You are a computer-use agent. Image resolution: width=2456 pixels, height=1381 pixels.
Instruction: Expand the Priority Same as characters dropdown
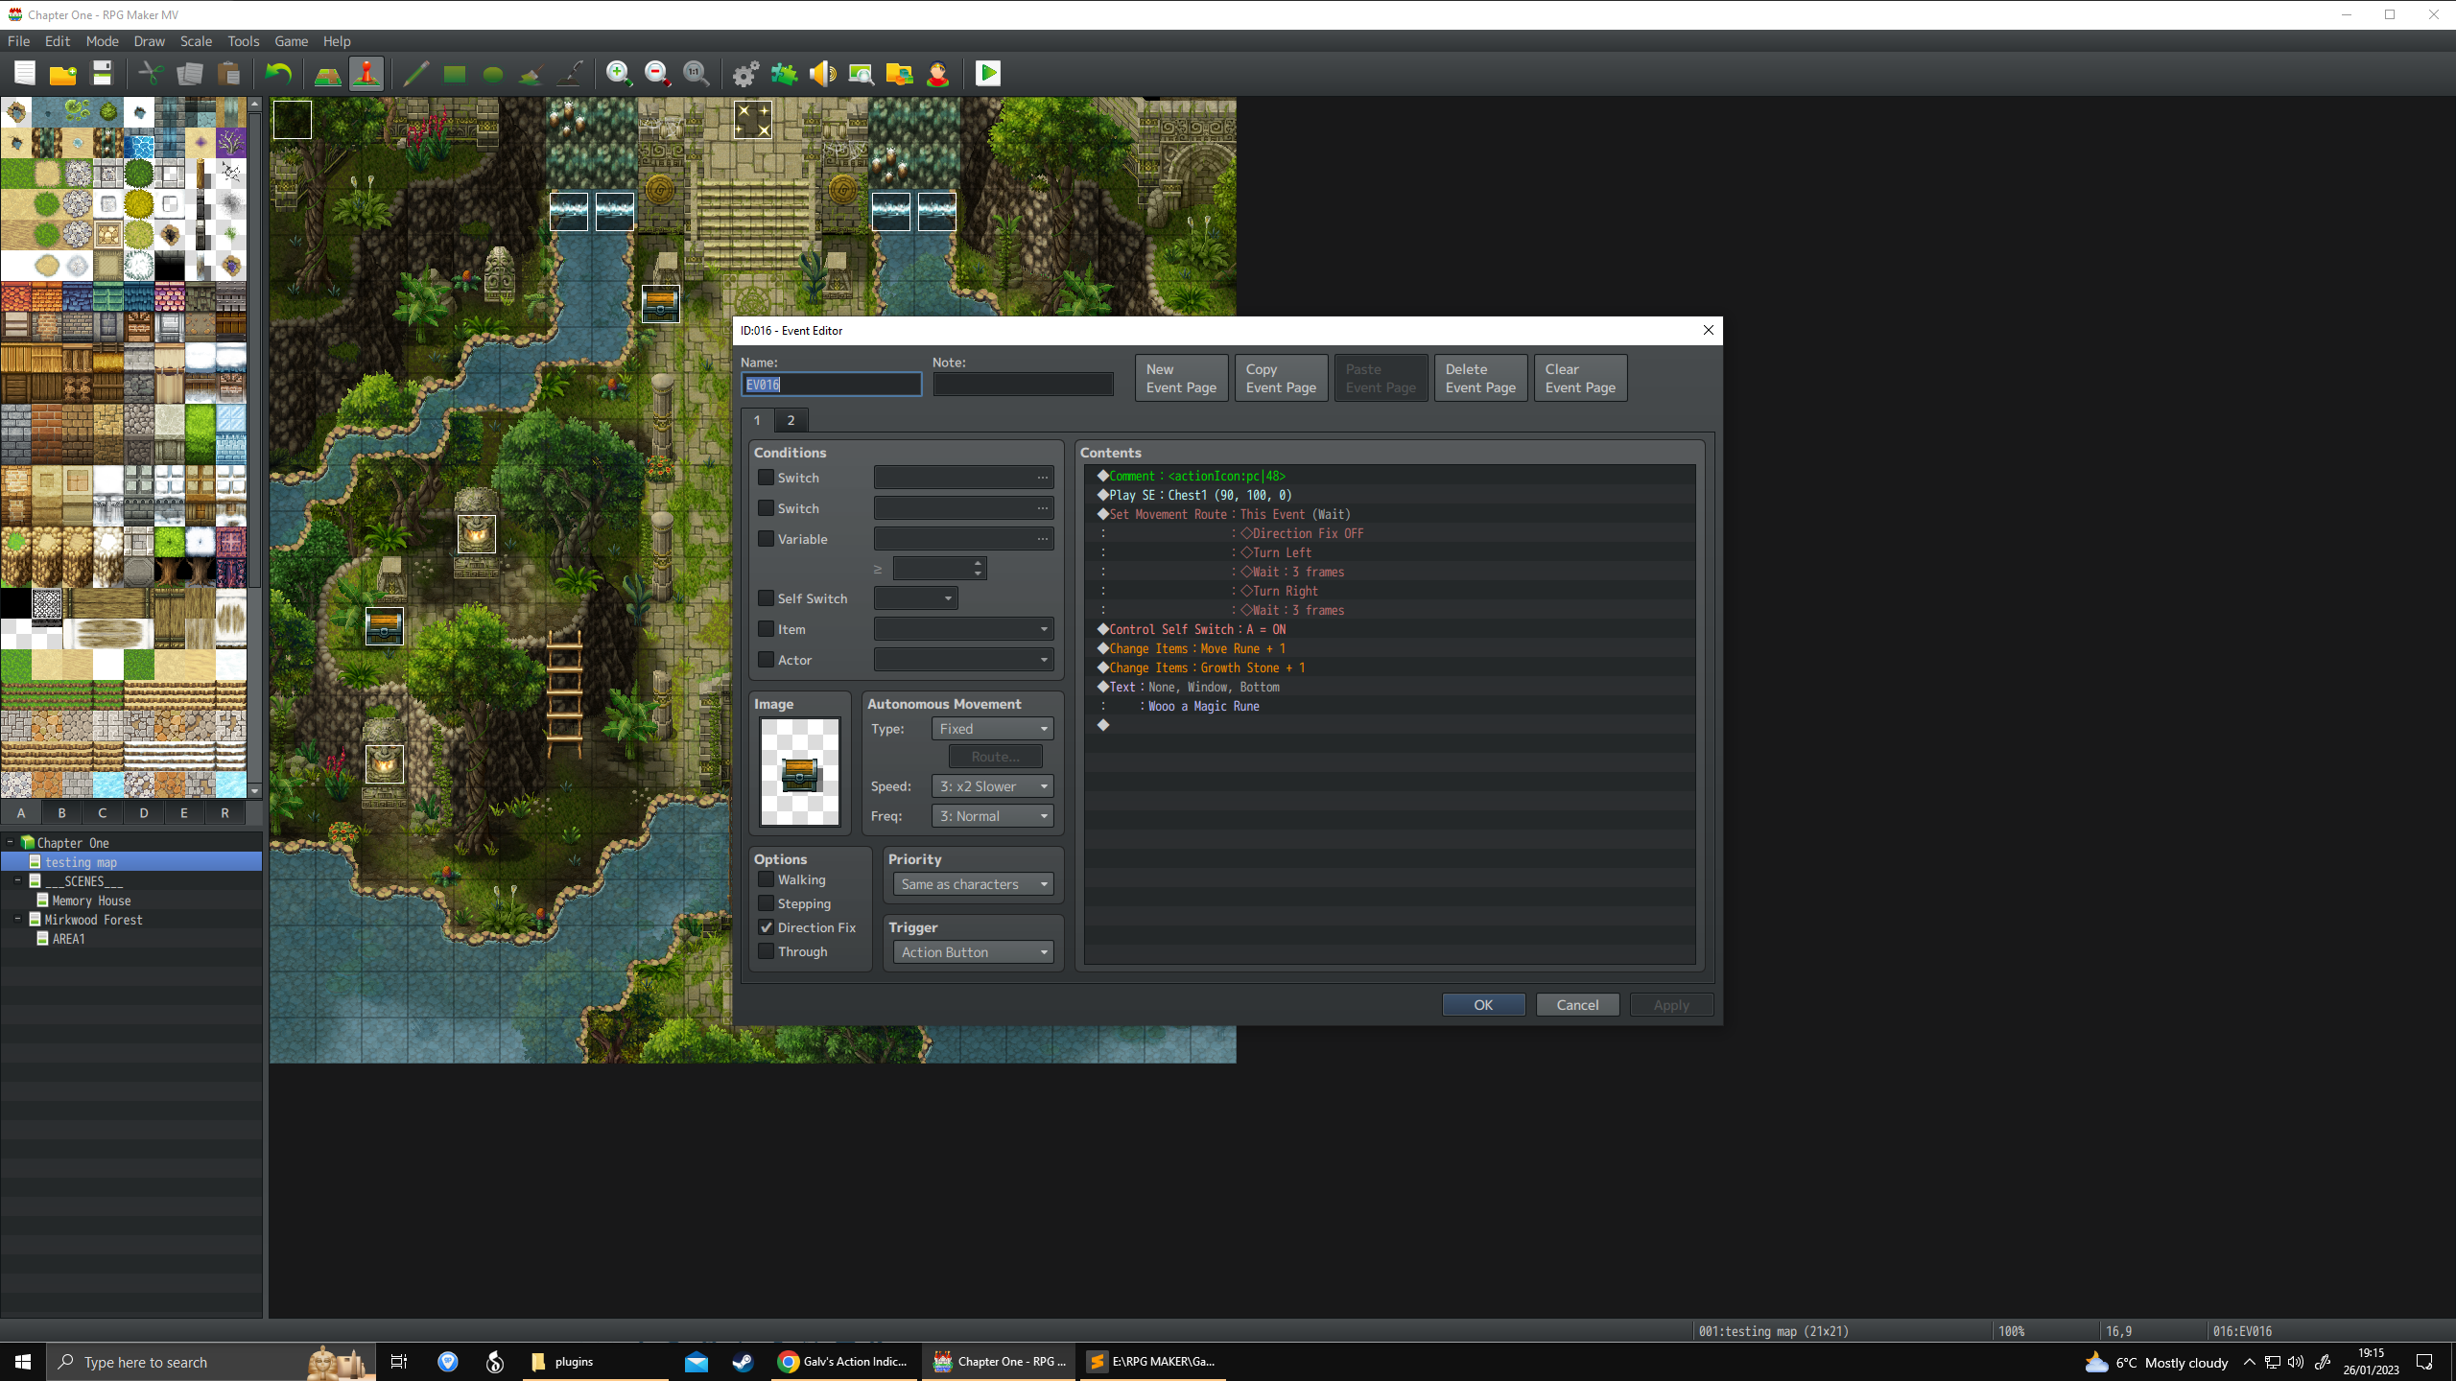[974, 884]
